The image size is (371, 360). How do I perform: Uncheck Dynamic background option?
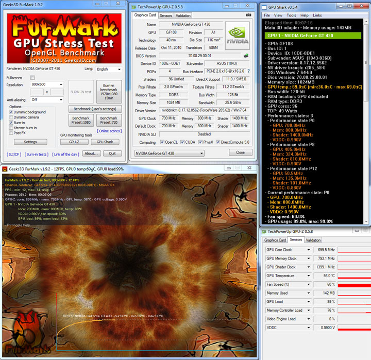click(11, 112)
